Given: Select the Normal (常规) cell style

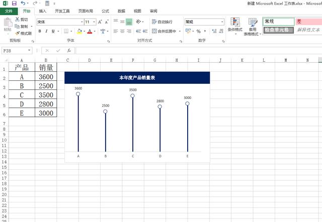Looking at the screenshot, I should [278, 21].
